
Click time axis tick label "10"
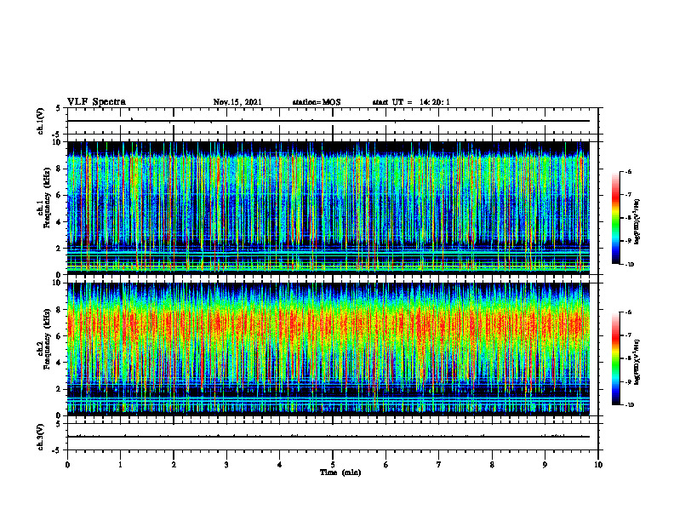point(598,465)
